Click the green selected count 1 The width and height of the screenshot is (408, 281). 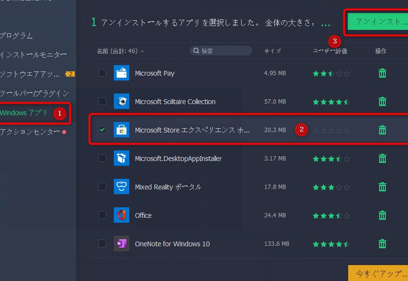(x=94, y=22)
